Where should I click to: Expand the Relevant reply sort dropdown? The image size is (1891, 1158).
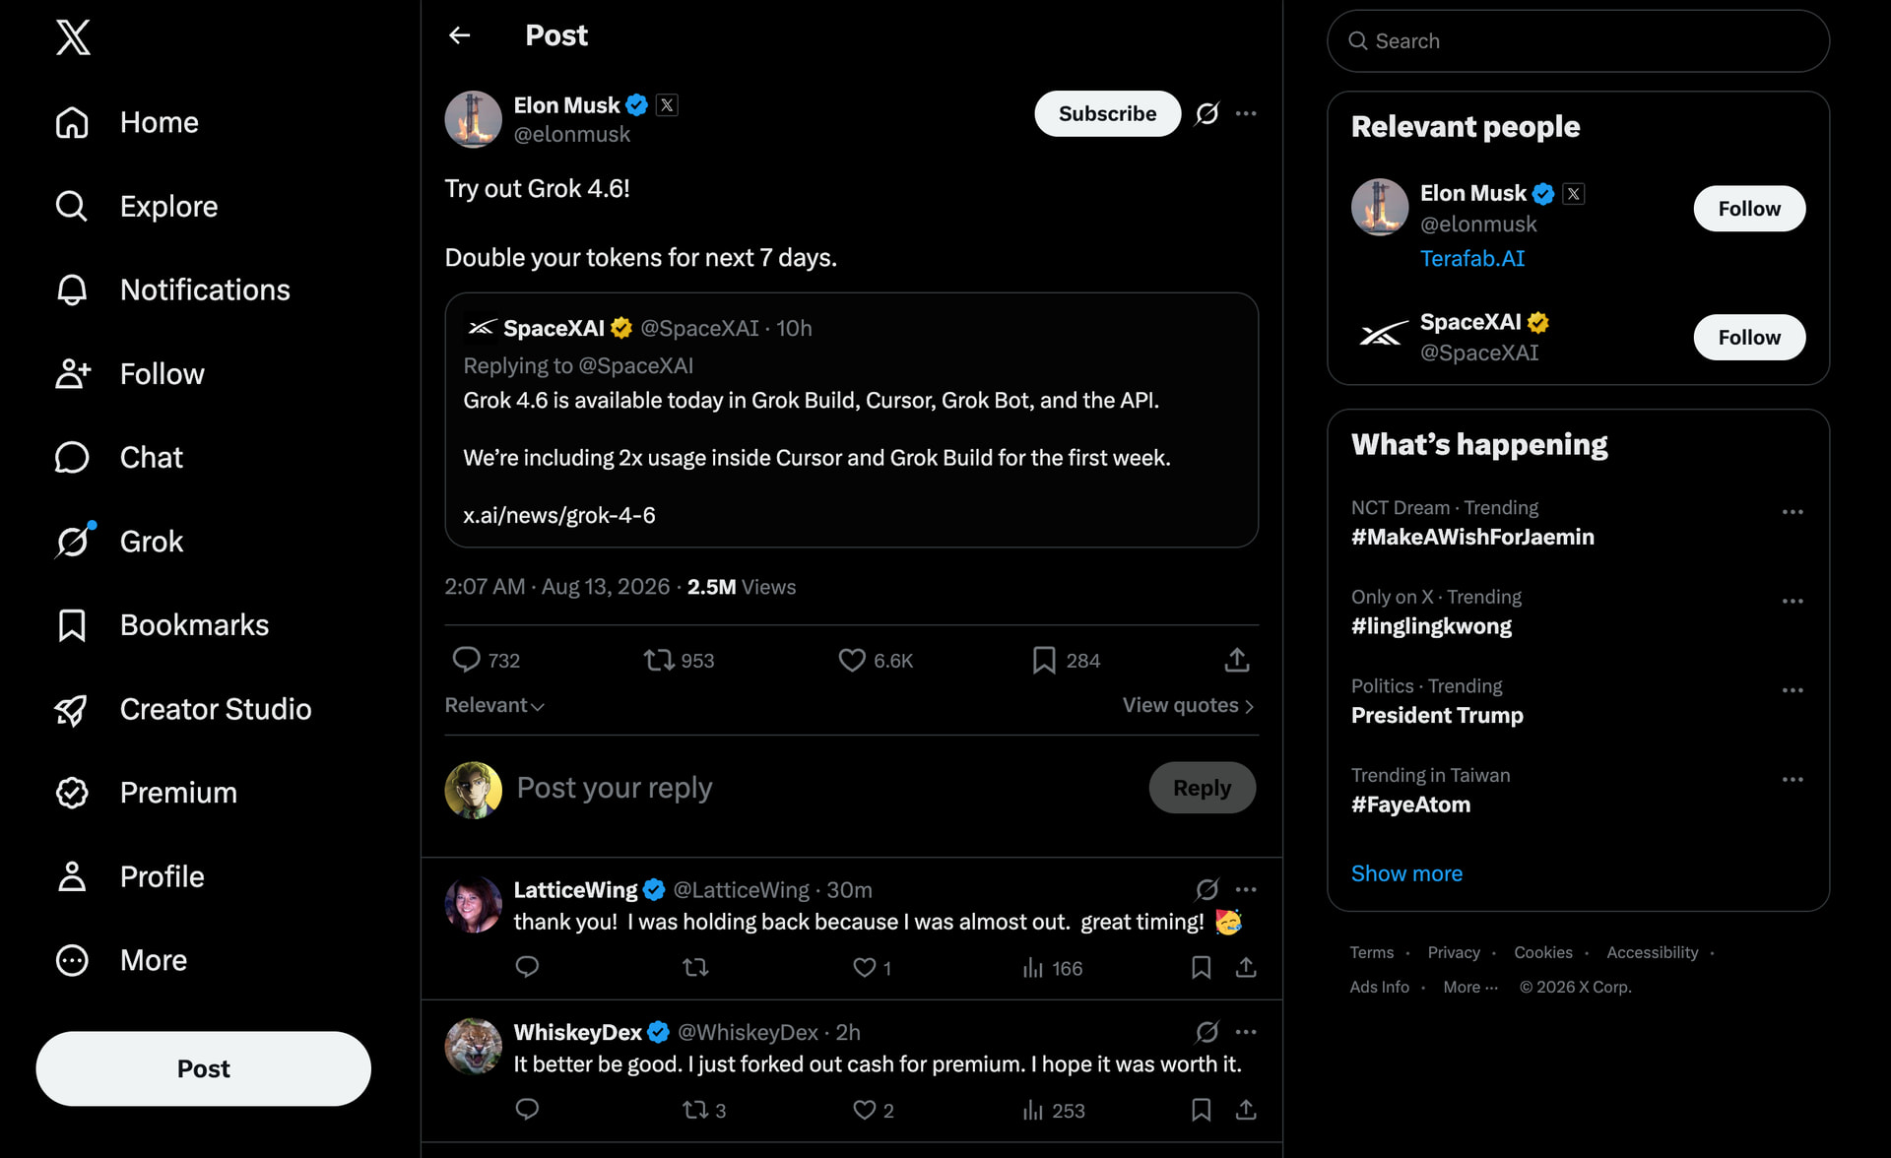494,705
